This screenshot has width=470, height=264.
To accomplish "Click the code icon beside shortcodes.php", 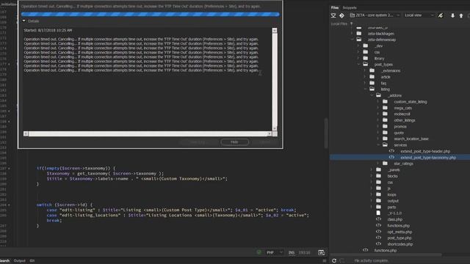I will pyautogui.click(x=379, y=244).
